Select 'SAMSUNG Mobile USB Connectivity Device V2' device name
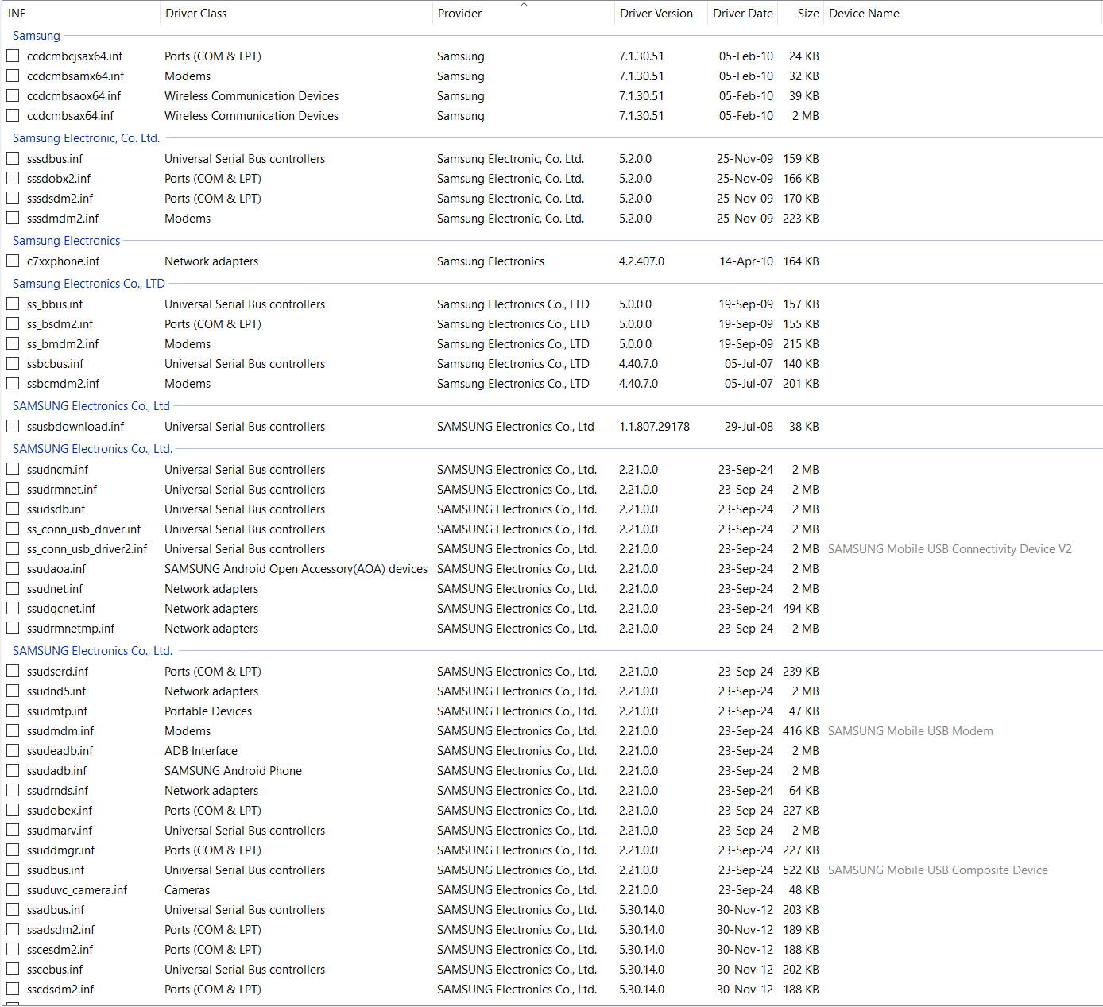This screenshot has width=1103, height=1007. [x=950, y=549]
